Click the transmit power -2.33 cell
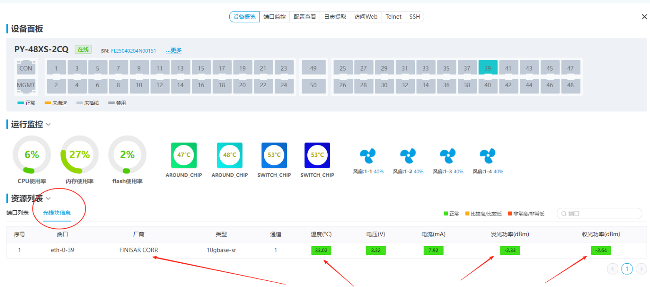Image resolution: width=650 pixels, height=287 pixels. click(x=510, y=250)
